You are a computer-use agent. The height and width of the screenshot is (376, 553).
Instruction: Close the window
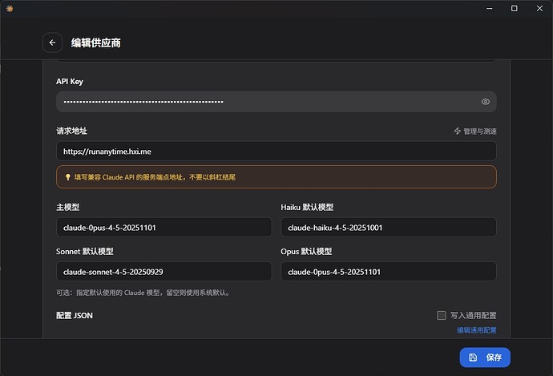(x=539, y=9)
